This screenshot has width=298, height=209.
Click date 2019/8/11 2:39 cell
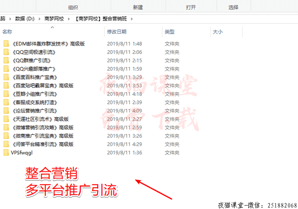coord(125,102)
